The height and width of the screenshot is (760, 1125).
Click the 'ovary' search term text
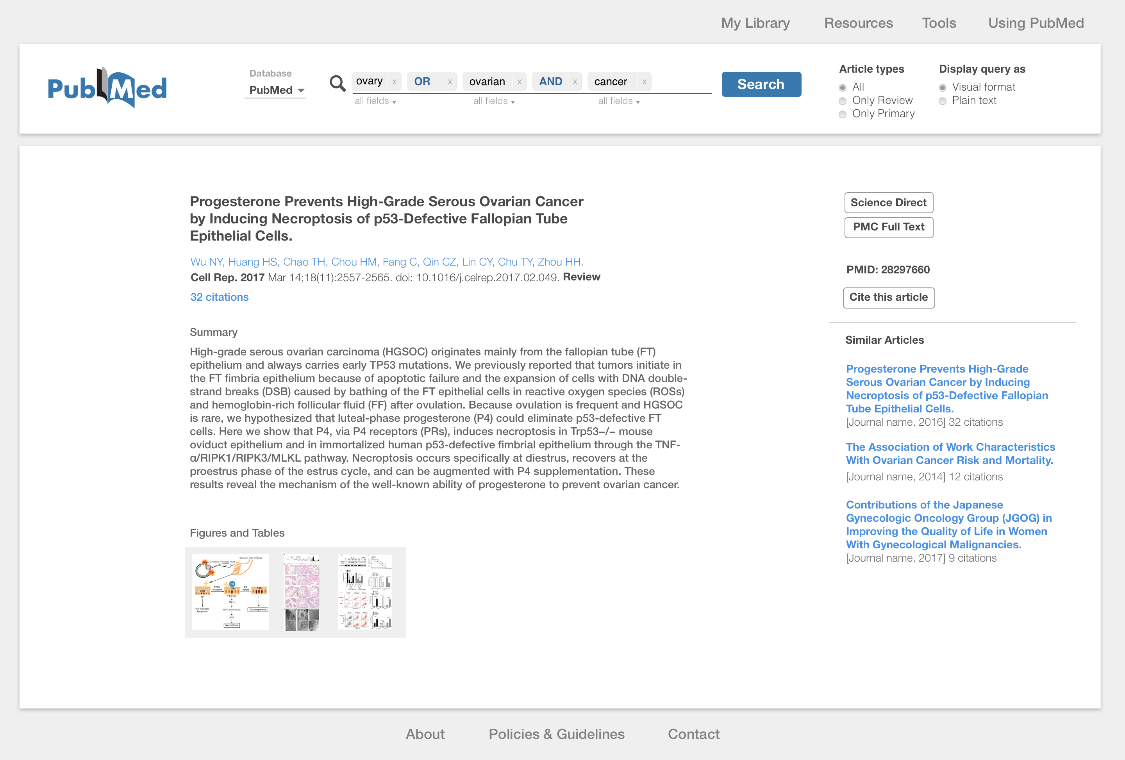(370, 81)
